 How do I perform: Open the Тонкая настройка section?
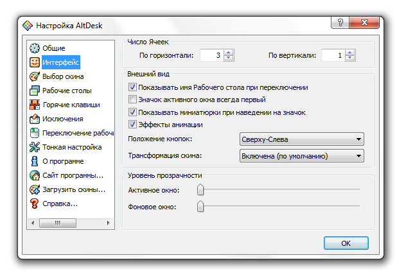click(x=72, y=147)
